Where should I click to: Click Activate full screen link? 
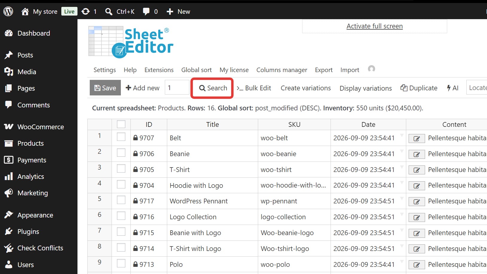coord(375,26)
